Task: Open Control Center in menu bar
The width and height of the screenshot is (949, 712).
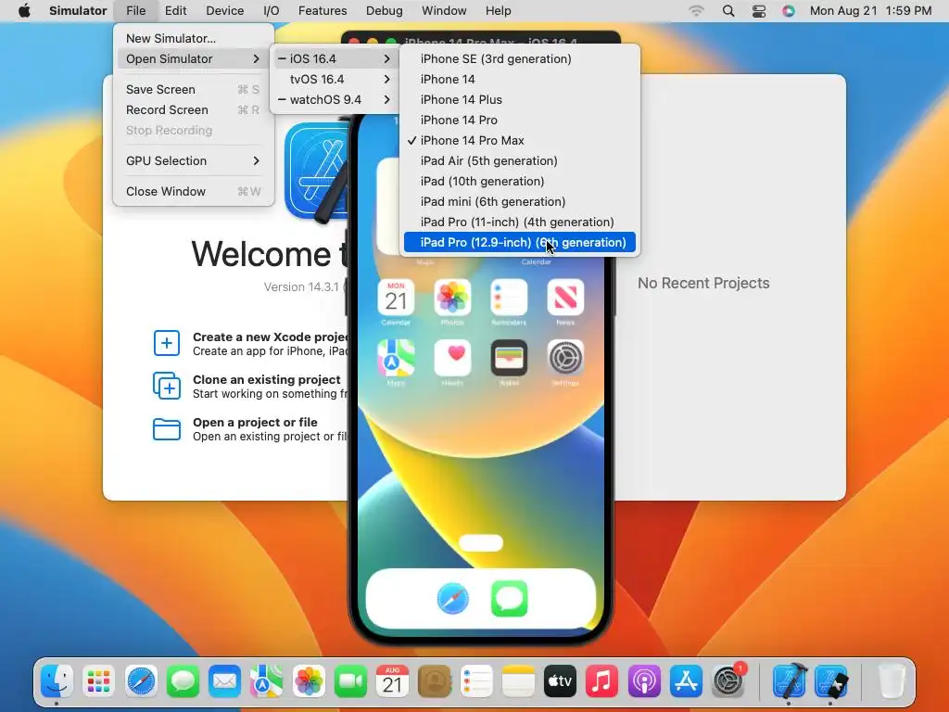Action: coord(758,11)
